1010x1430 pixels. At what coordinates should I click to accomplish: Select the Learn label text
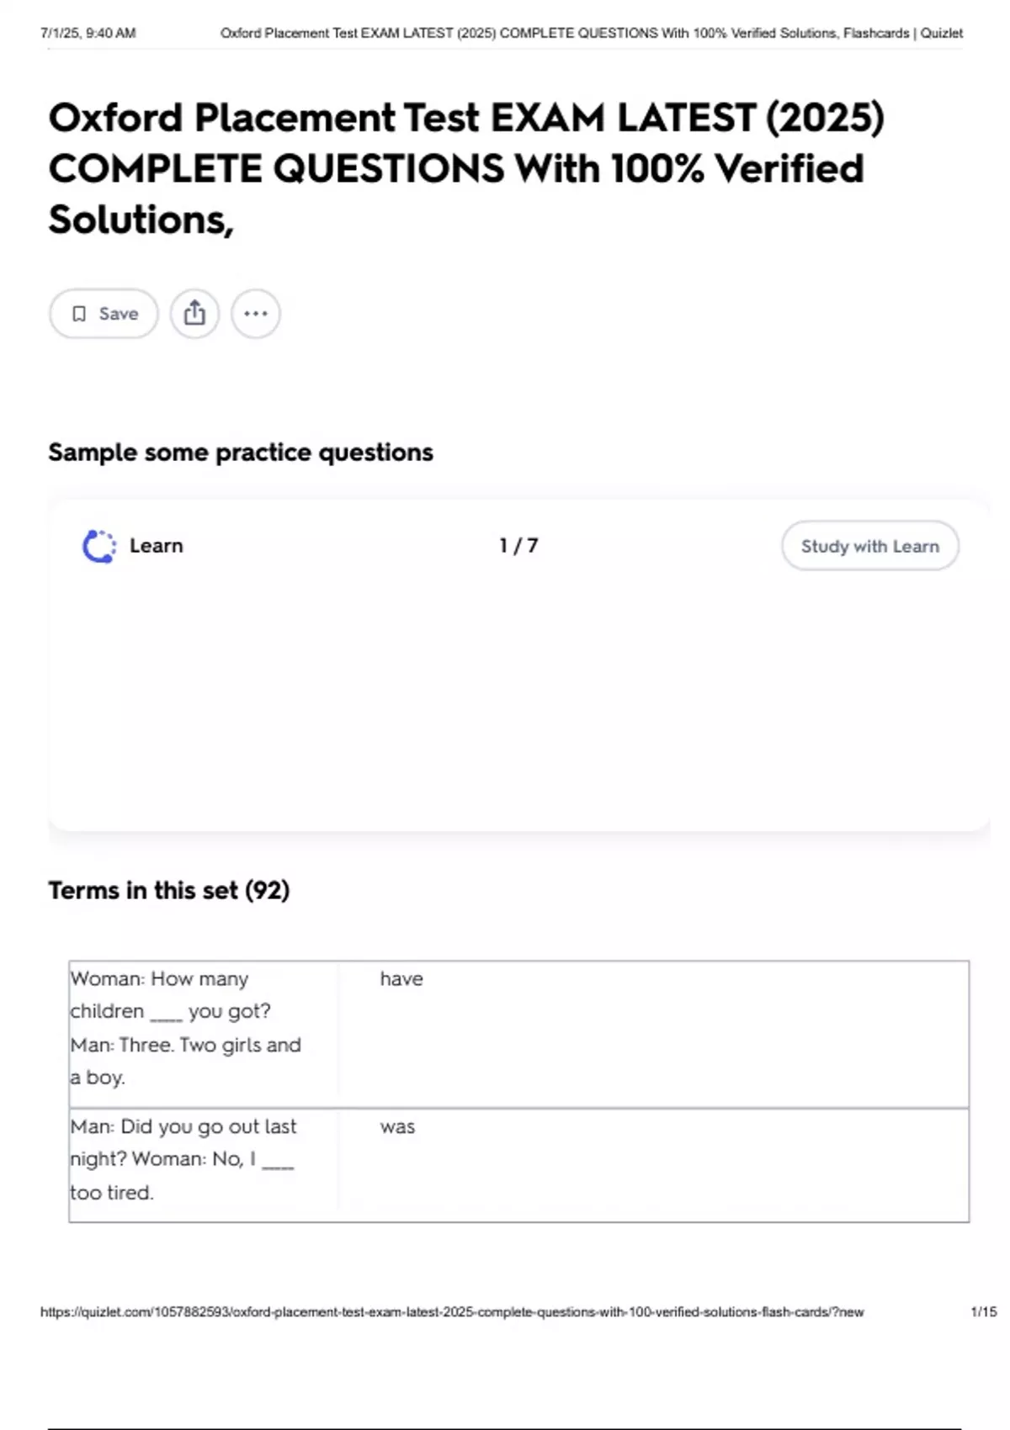[x=156, y=546]
